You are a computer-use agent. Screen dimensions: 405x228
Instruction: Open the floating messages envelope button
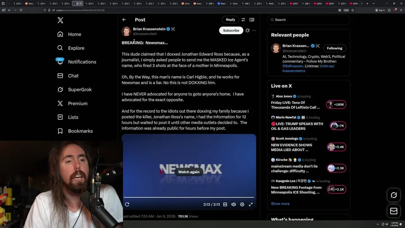click(394, 211)
